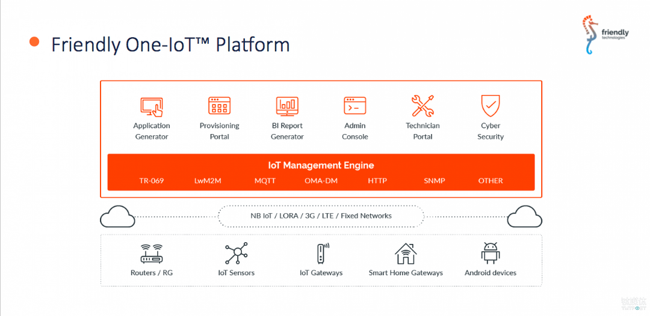Click the Android devices robot icon
Screen dimensions: 650x316
point(491,254)
